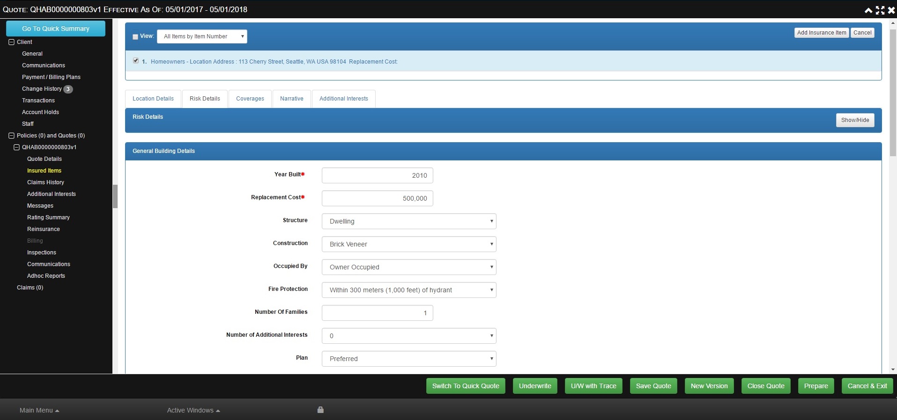The width and height of the screenshot is (897, 420).
Task: Open Quote Details in sidebar
Action: click(44, 159)
